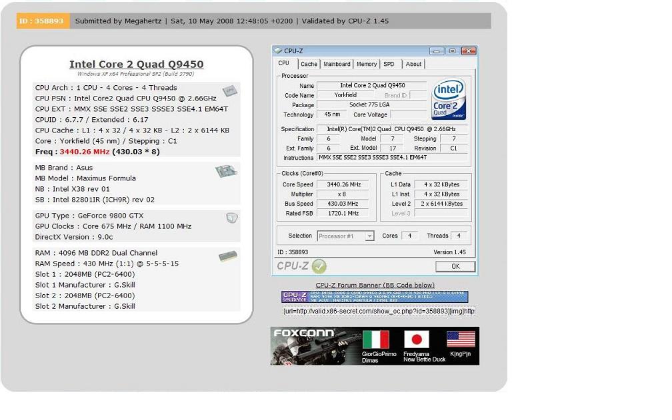The height and width of the screenshot is (420, 672).
Task: Click the Bus Speed 430.03 MHz value
Action: click(344, 204)
